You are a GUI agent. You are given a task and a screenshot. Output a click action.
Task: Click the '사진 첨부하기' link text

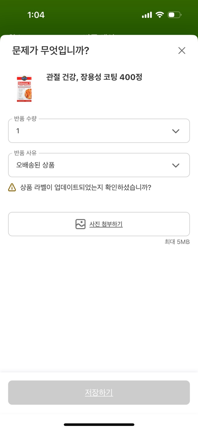tap(106, 224)
